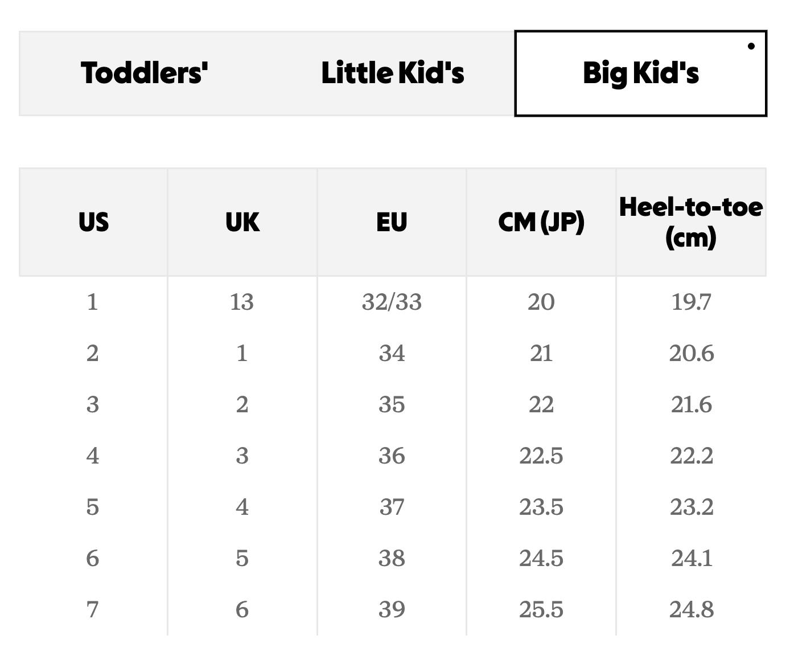The image size is (790, 664).
Task: Select US size 7 cell
Action: coord(93,609)
